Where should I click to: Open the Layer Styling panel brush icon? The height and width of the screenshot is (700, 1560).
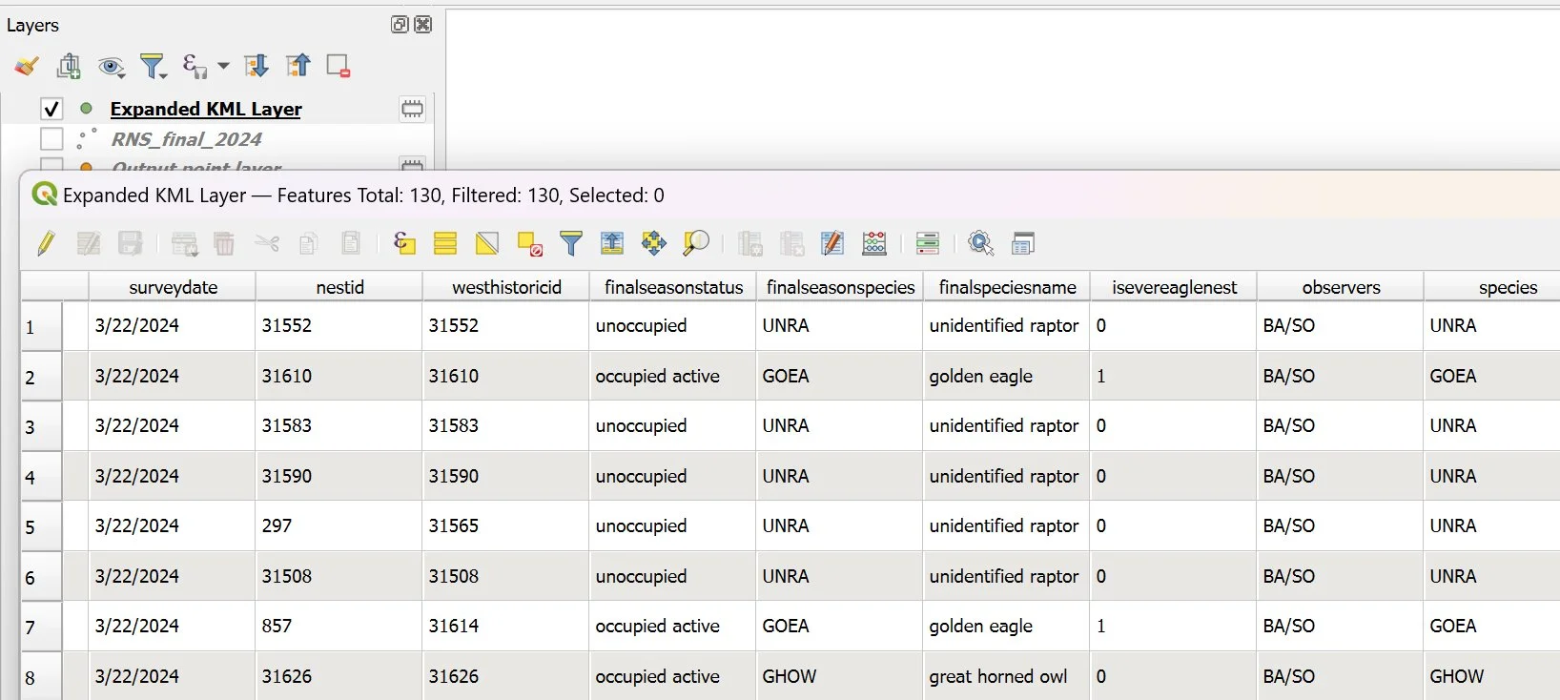click(27, 66)
